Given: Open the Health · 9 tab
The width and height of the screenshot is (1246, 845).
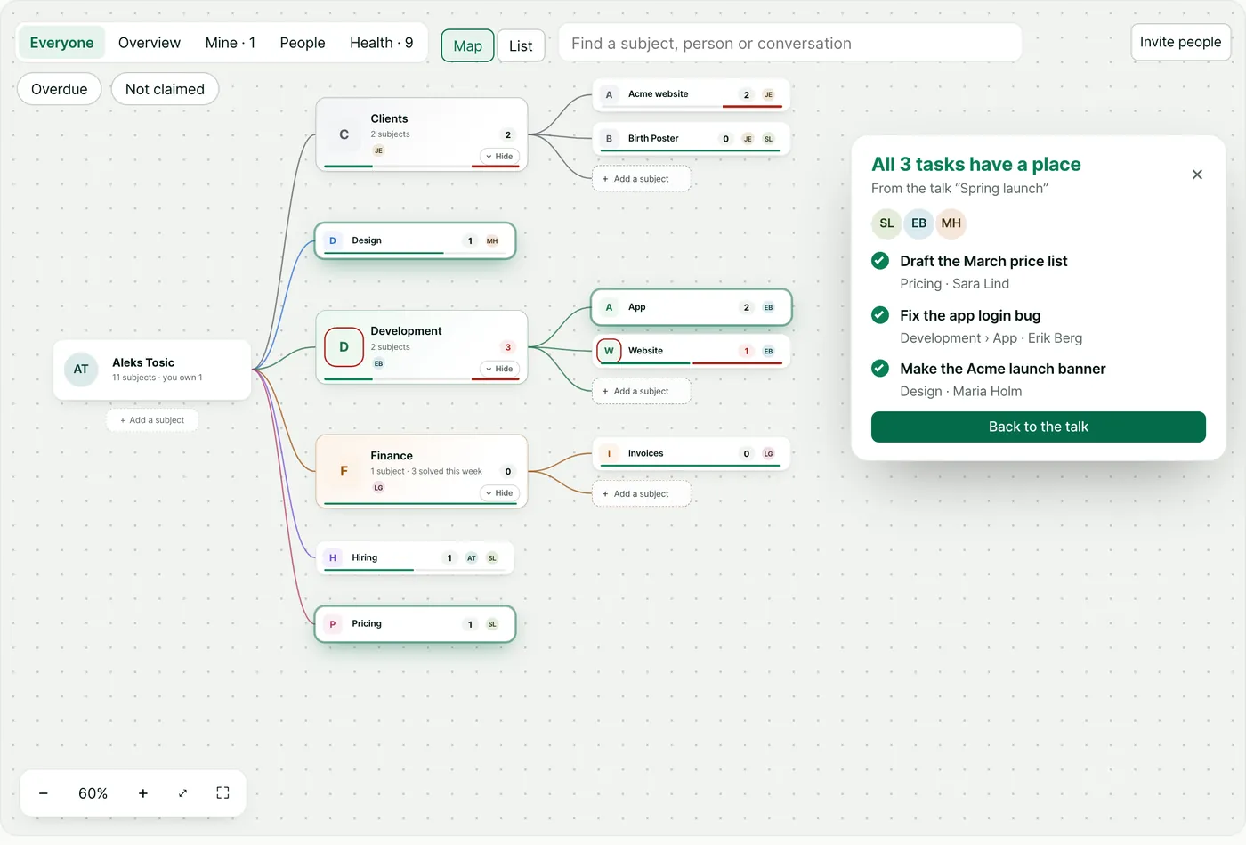Looking at the screenshot, I should coord(381,43).
